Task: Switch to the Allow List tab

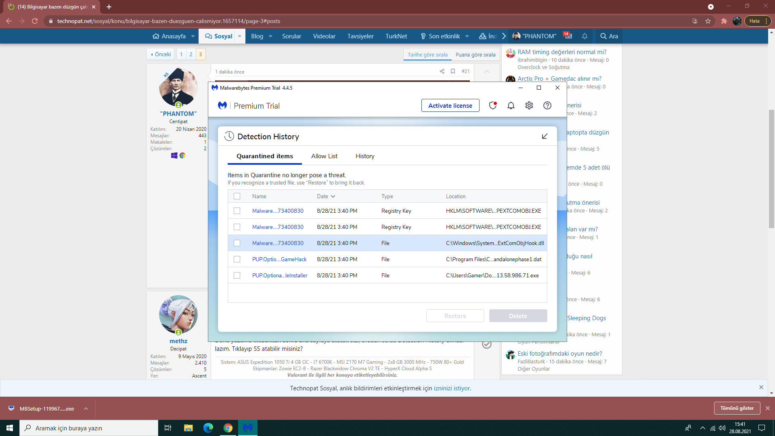Action: pos(324,156)
